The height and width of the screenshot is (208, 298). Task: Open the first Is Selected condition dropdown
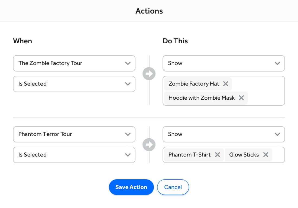coord(74,84)
